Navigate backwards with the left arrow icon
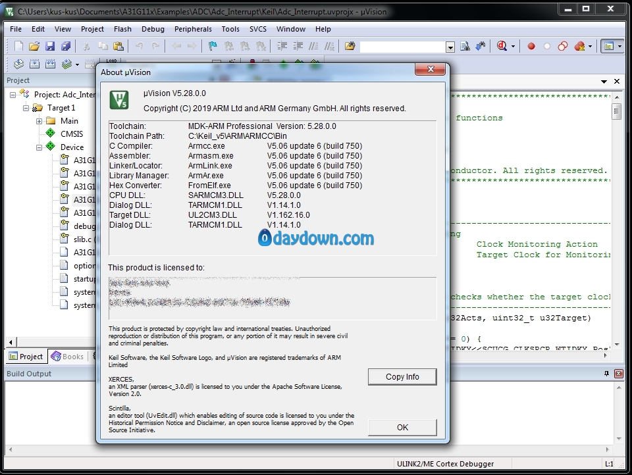 [176, 46]
